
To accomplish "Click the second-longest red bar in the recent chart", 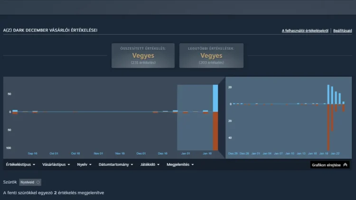I will pyautogui.click(x=332, y=117).
